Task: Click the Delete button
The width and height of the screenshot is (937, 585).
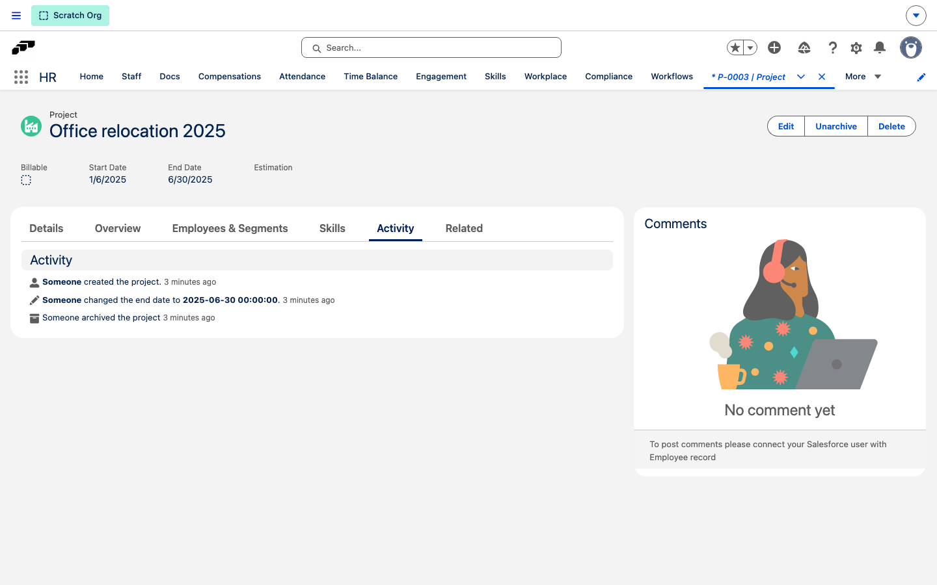Action: (x=891, y=126)
